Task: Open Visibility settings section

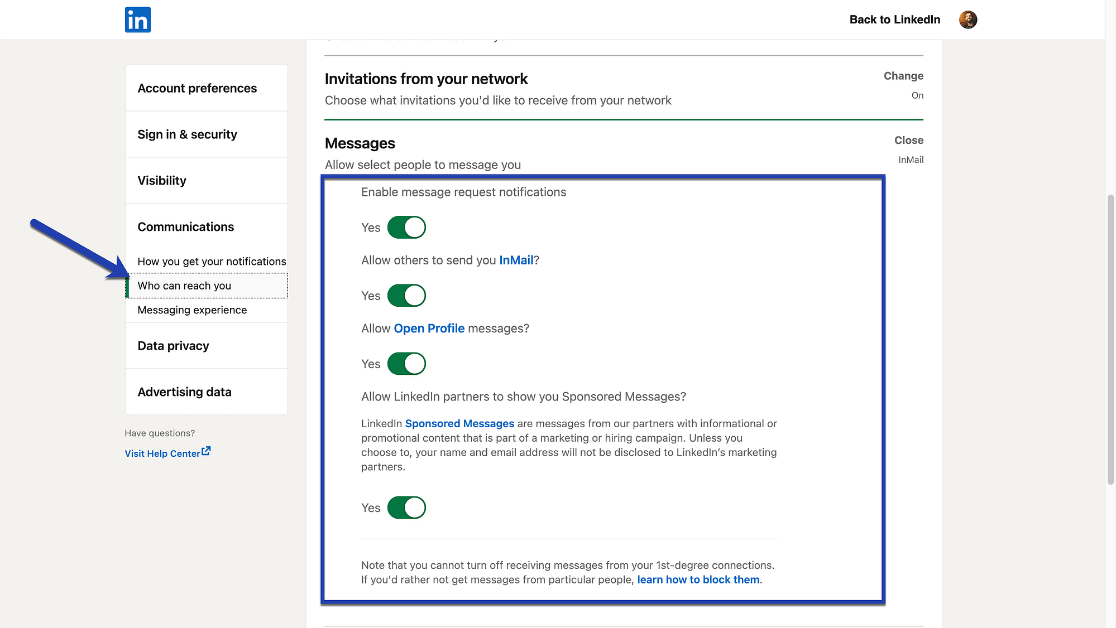Action: 161,180
